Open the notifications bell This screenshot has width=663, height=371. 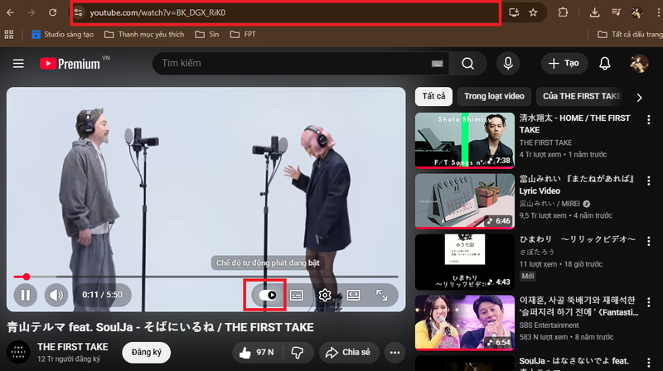[605, 64]
